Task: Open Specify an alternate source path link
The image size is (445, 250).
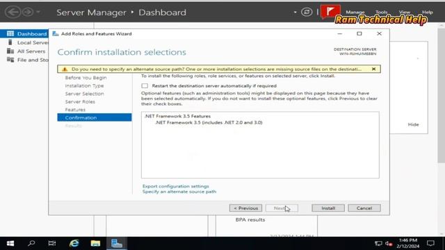Action: pyautogui.click(x=179, y=192)
